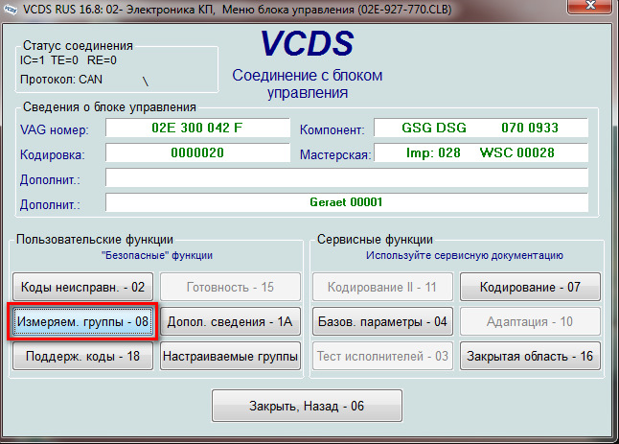Click Соединение с блоком управления text
The image size is (619, 444).
pos(308,83)
